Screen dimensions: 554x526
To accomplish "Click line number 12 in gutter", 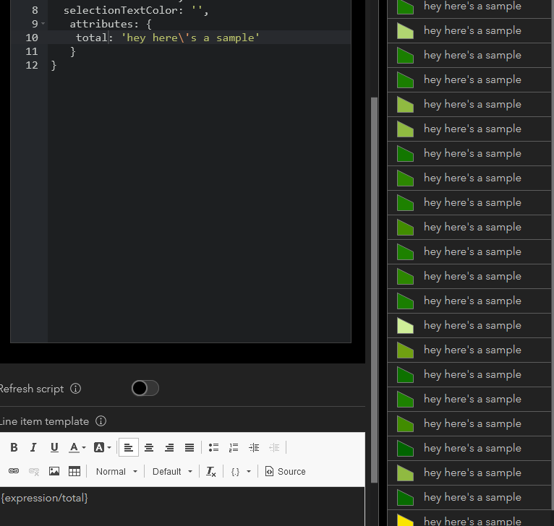I will (x=31, y=65).
